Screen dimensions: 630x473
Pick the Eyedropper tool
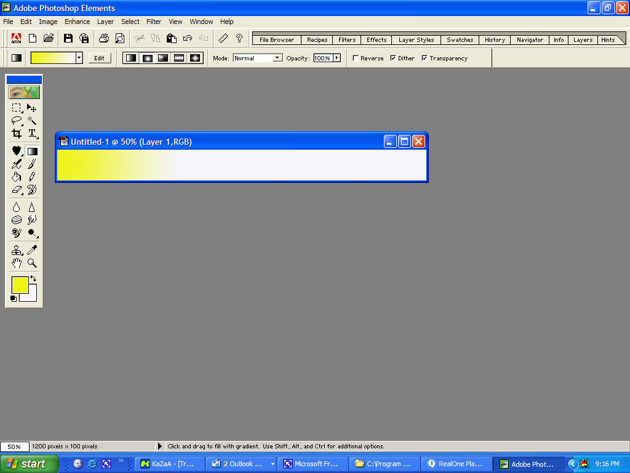(32, 249)
